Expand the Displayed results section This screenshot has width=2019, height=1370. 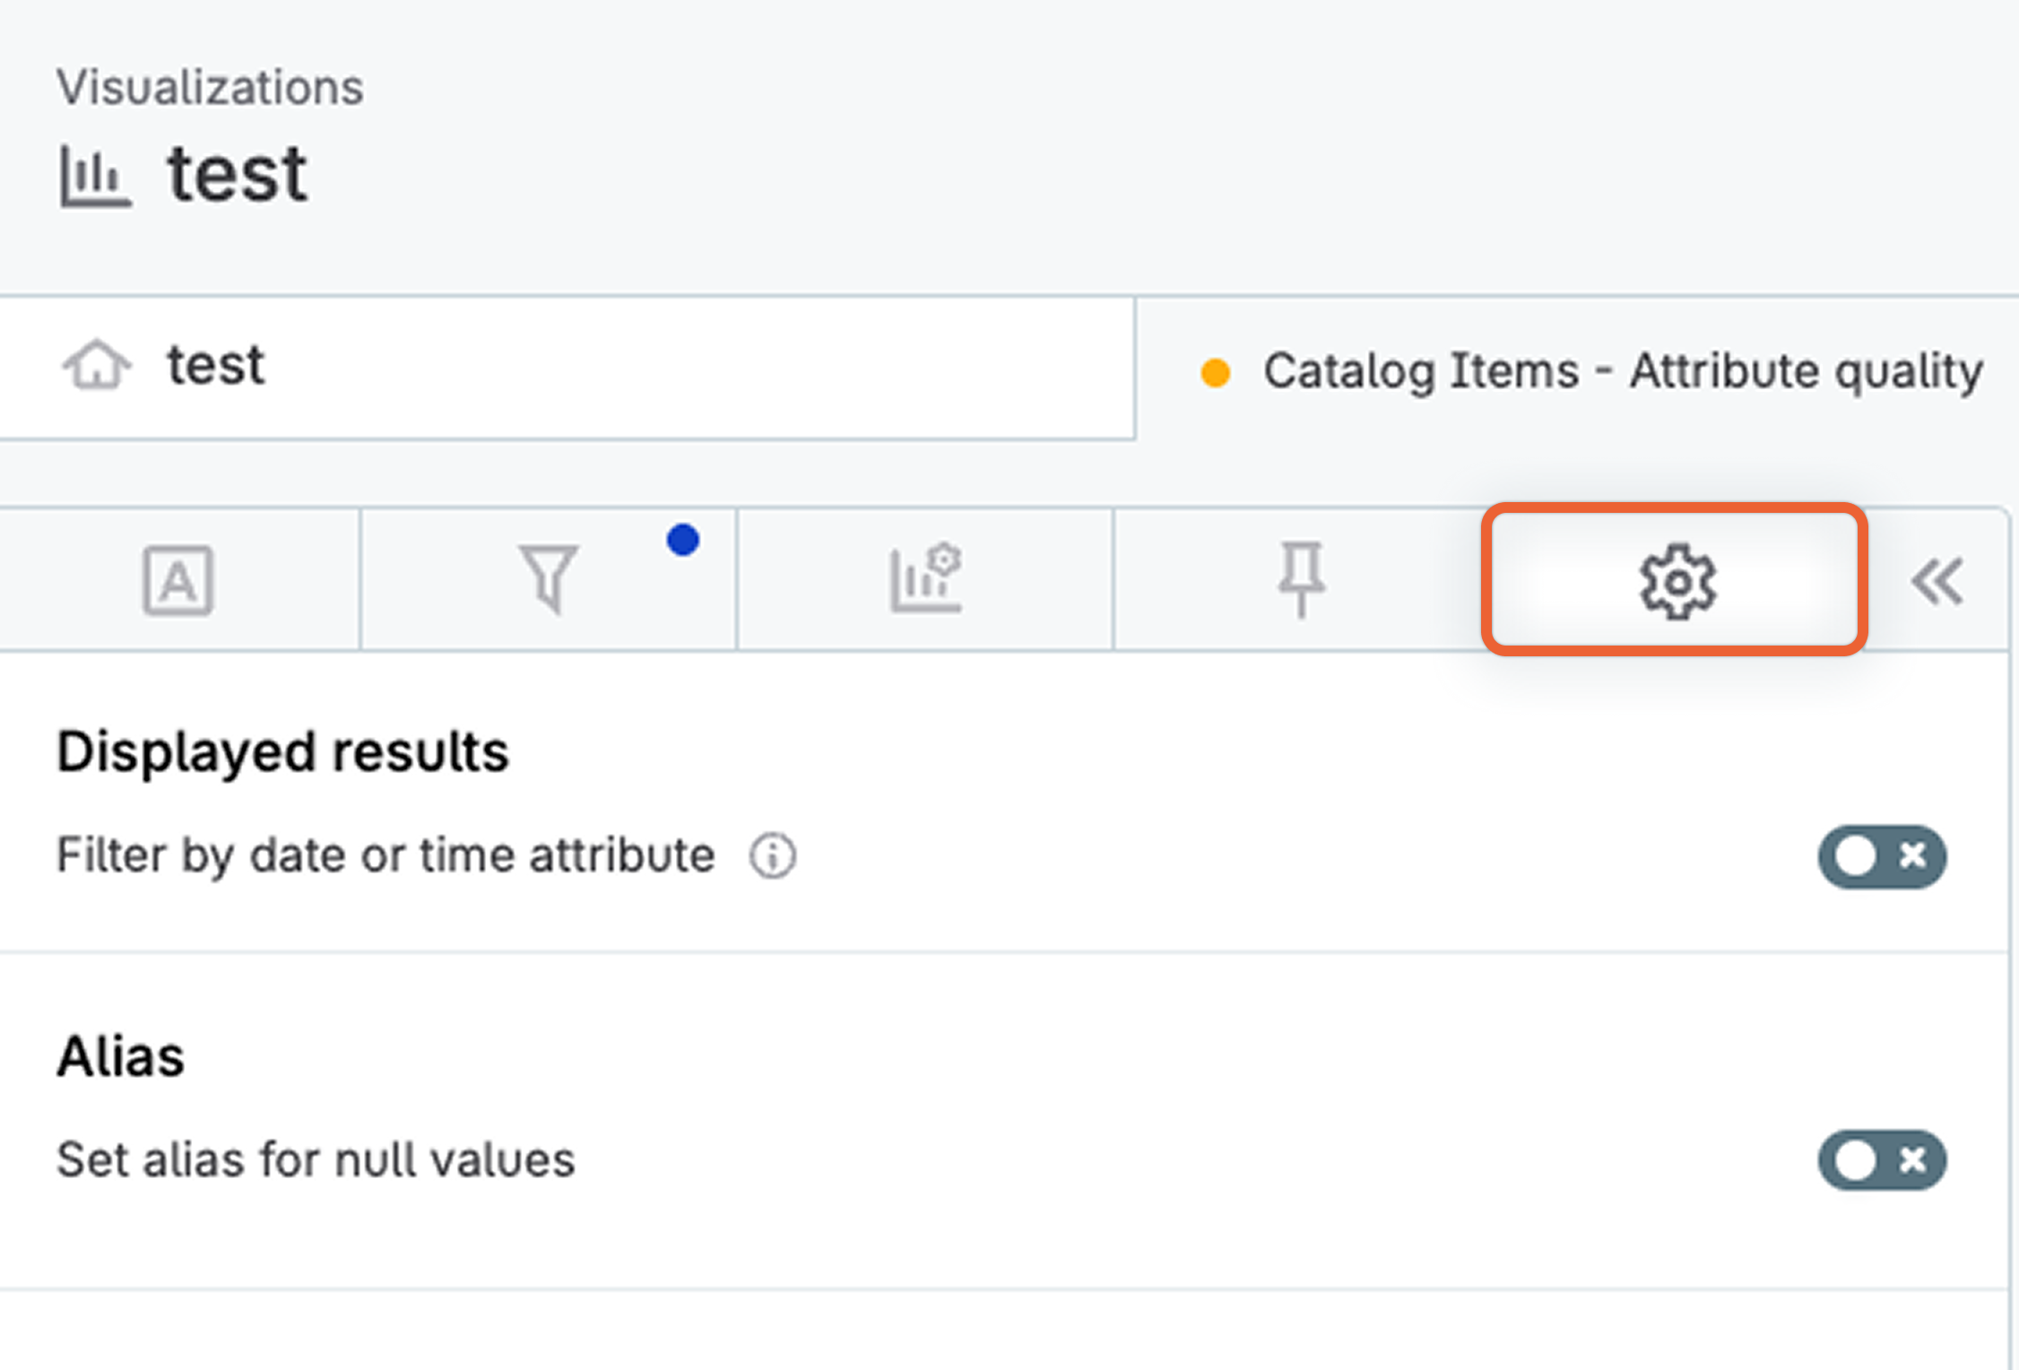(x=282, y=750)
